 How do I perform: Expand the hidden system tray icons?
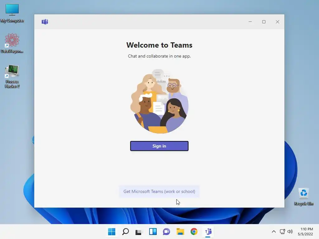pyautogui.click(x=274, y=232)
